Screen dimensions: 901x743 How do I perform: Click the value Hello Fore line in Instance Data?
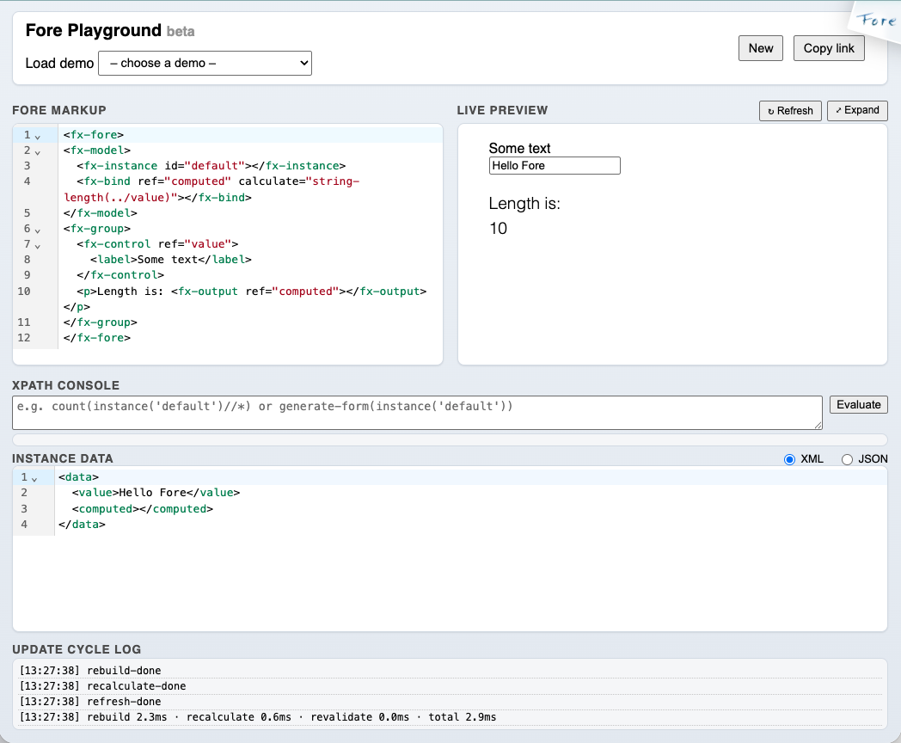[x=156, y=493]
